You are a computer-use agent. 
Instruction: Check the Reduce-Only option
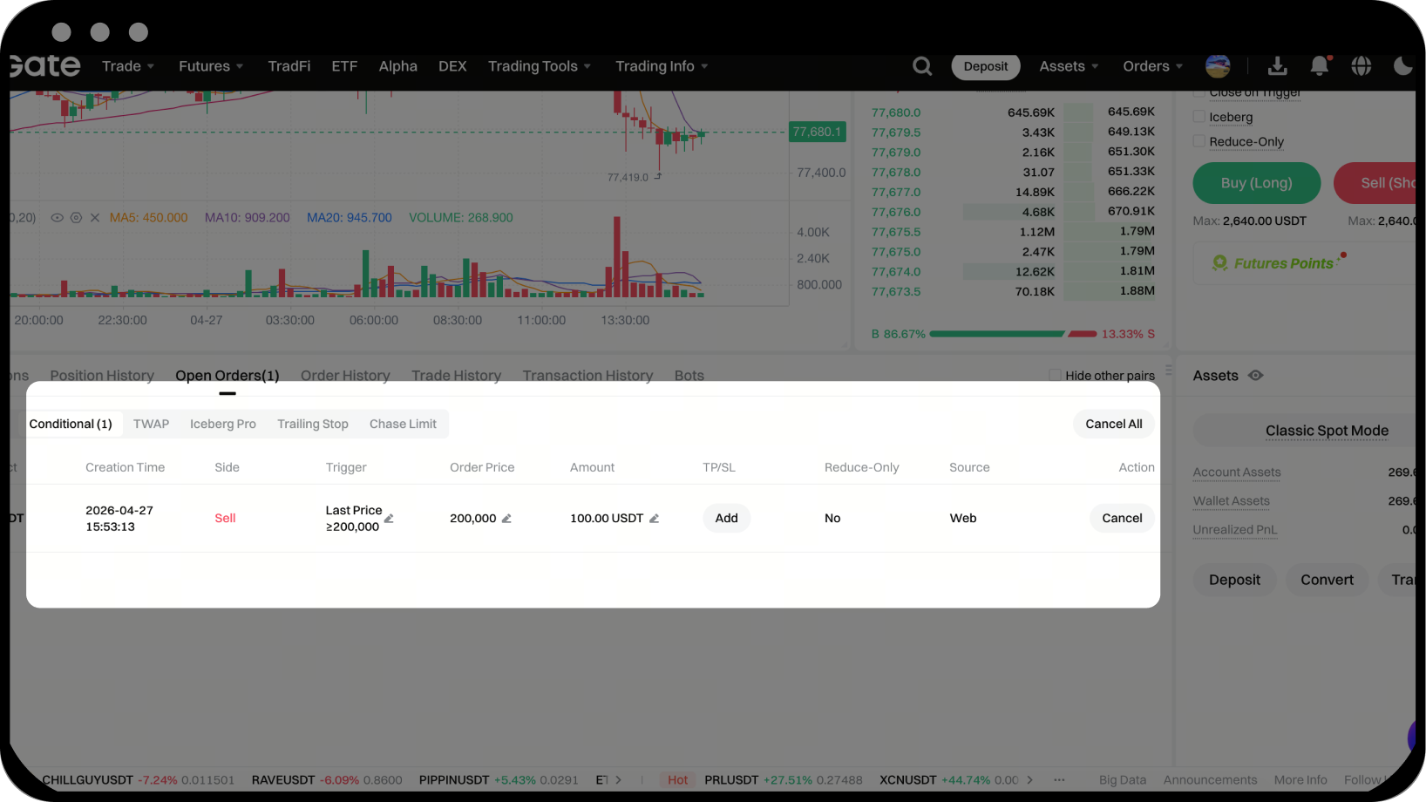pyautogui.click(x=1199, y=141)
